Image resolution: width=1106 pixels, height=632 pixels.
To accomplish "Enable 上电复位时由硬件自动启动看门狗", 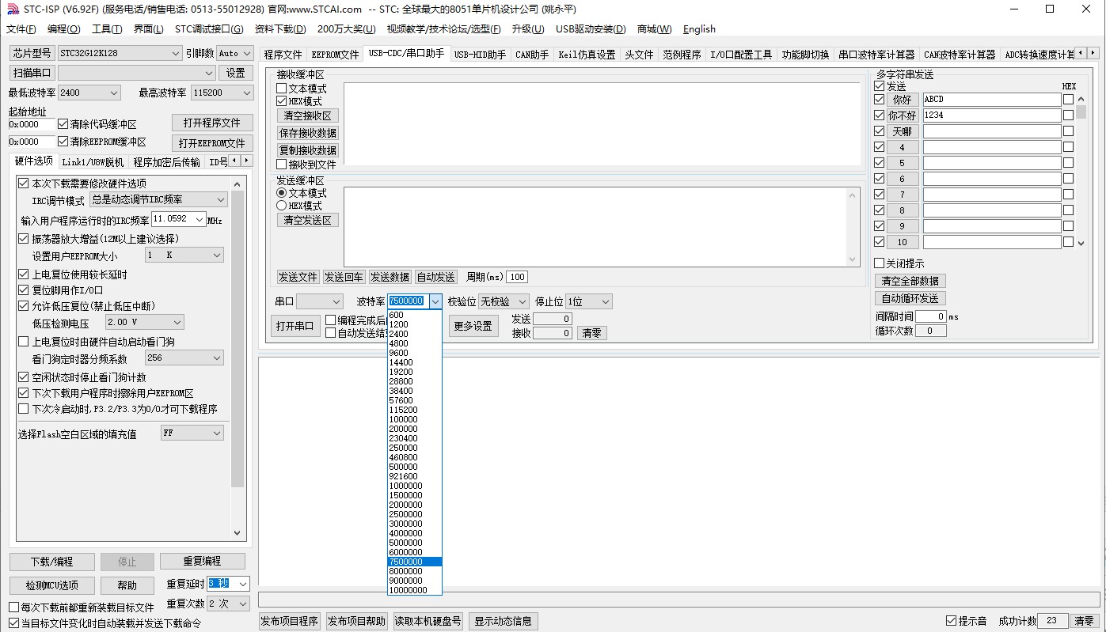I will pos(24,342).
